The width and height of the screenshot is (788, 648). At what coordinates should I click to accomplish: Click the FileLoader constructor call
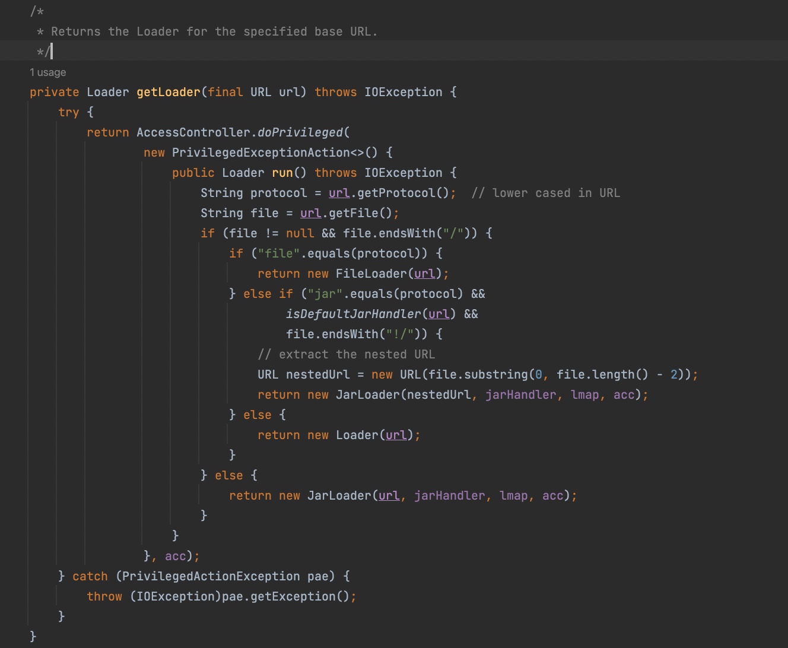point(371,274)
